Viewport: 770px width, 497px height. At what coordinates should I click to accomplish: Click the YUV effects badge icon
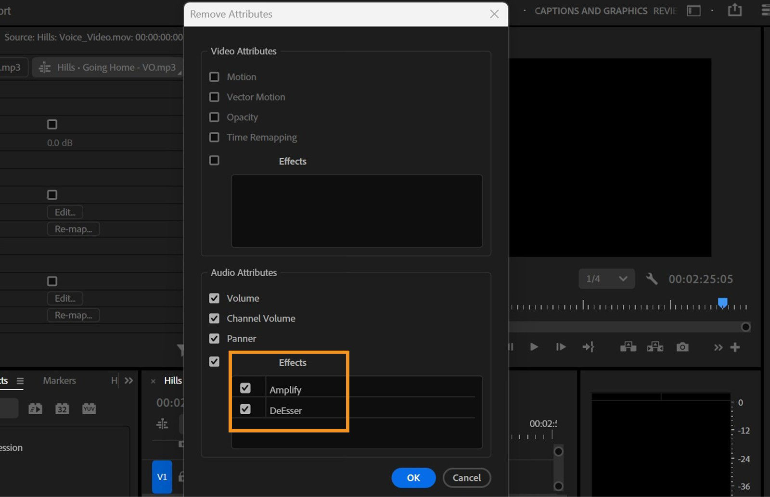(x=89, y=408)
